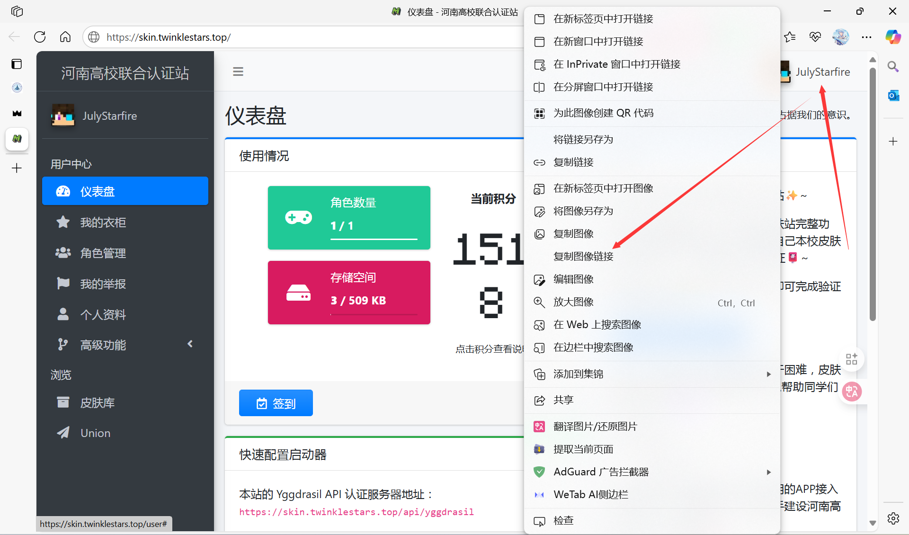Click the browser home icon
This screenshot has height=535, width=909.
pyautogui.click(x=65, y=36)
